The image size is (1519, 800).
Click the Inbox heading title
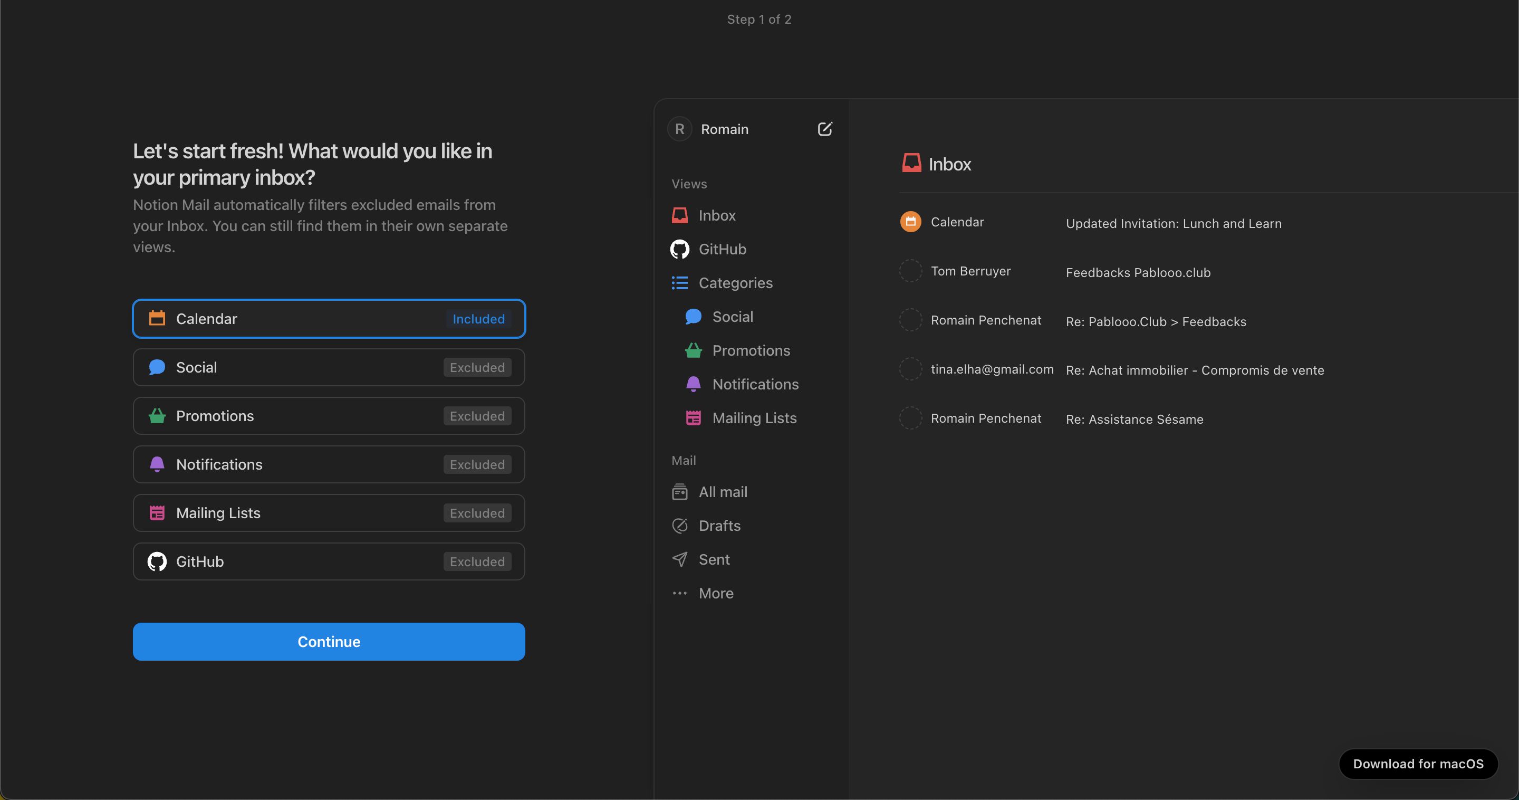[949, 164]
